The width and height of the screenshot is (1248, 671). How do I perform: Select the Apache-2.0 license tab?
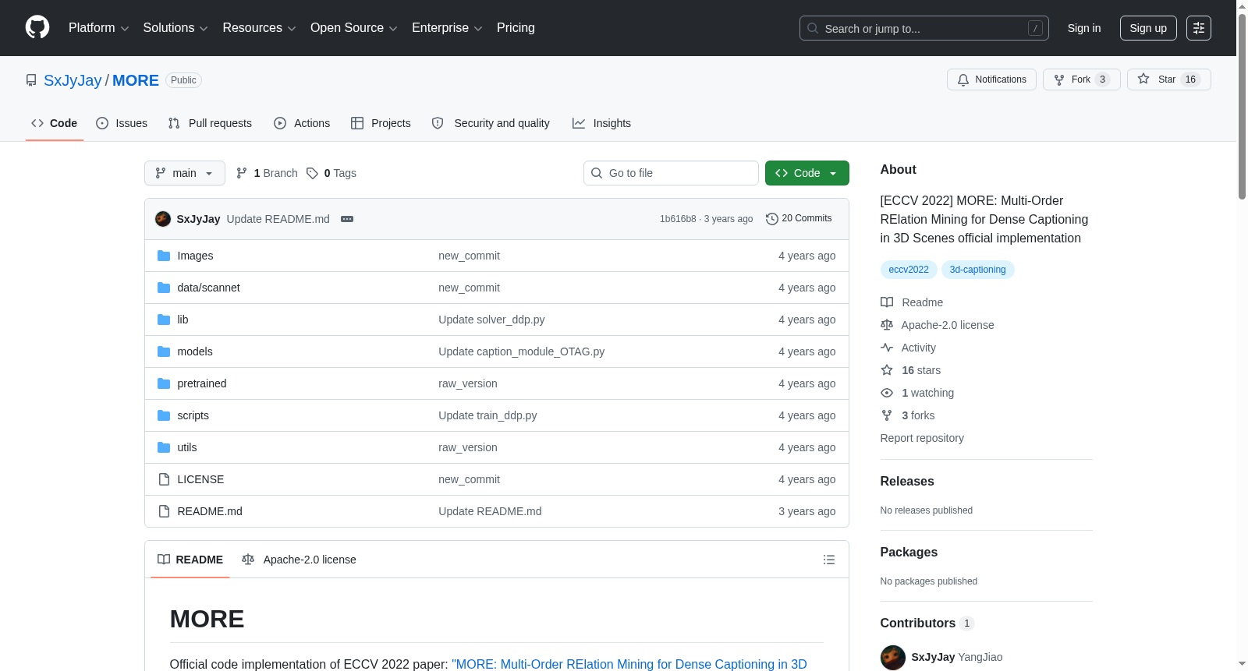299,560
